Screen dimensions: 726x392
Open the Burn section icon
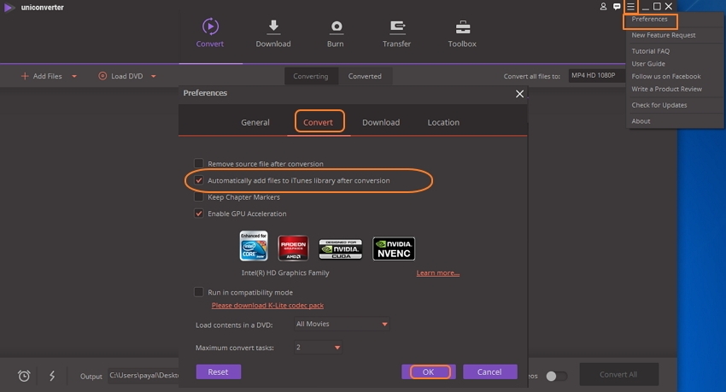(x=337, y=28)
